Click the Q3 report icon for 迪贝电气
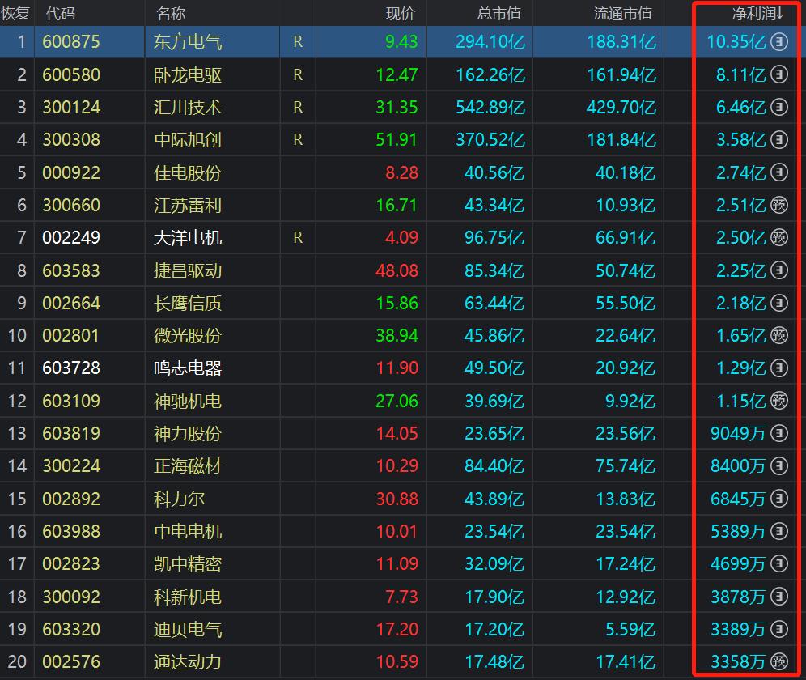Image resolution: width=806 pixels, height=680 pixels. click(779, 628)
